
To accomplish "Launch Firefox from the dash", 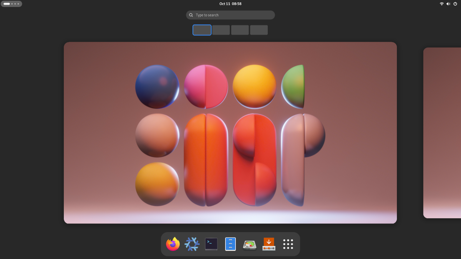I will [173, 244].
